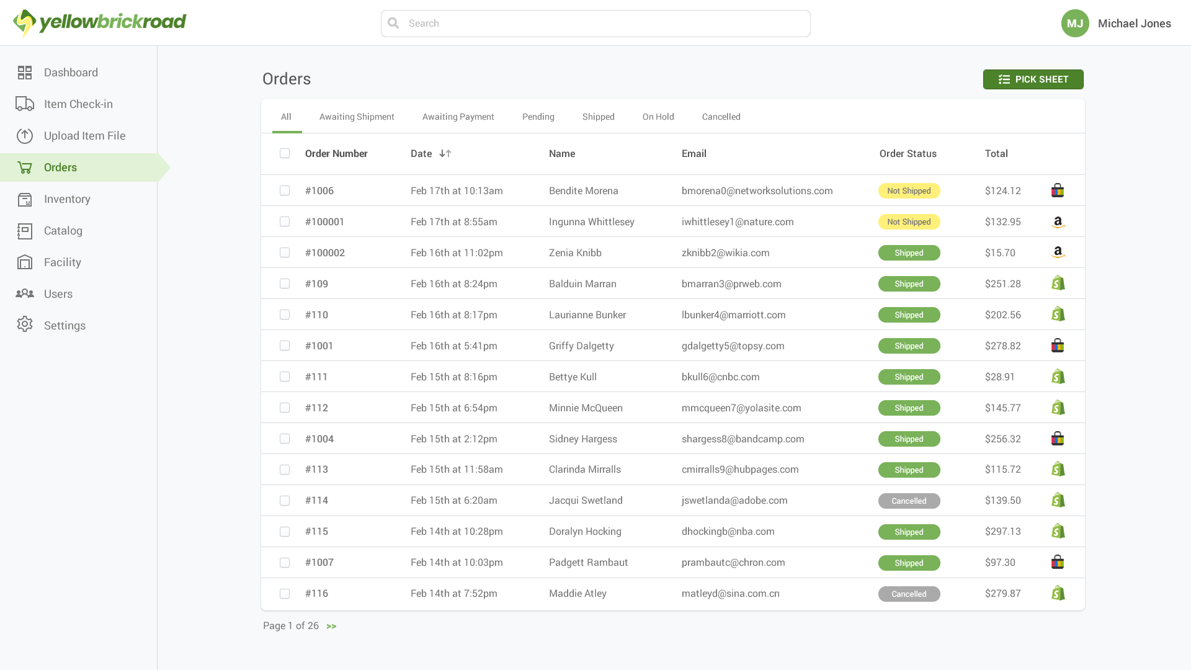
Task: Open Inventory via its sidebar icon
Action: point(25,199)
